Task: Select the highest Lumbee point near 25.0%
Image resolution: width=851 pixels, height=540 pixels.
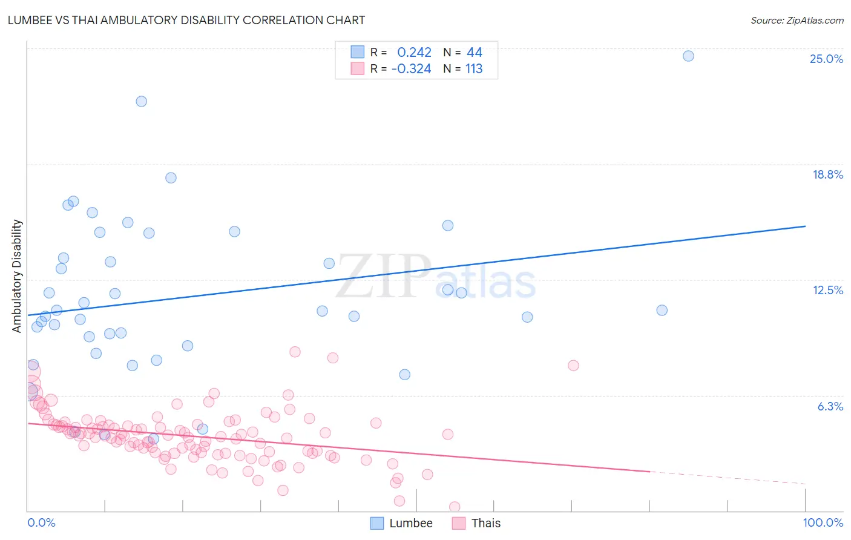Action: [688, 56]
